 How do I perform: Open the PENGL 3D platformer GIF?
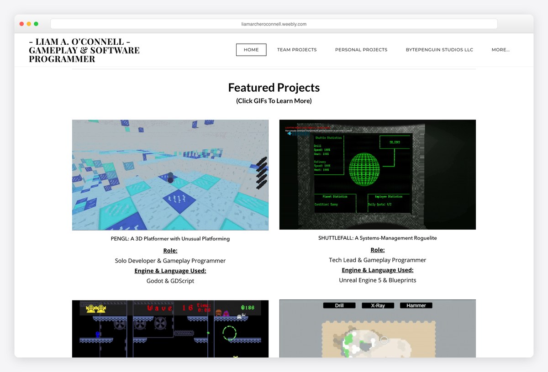coord(170,175)
